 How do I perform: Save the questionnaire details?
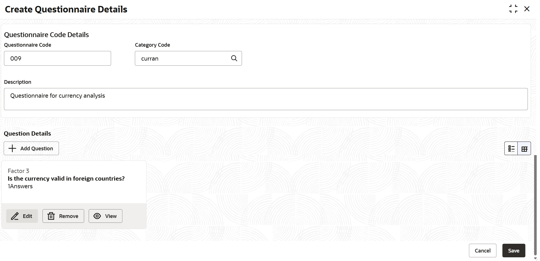[x=514, y=251]
